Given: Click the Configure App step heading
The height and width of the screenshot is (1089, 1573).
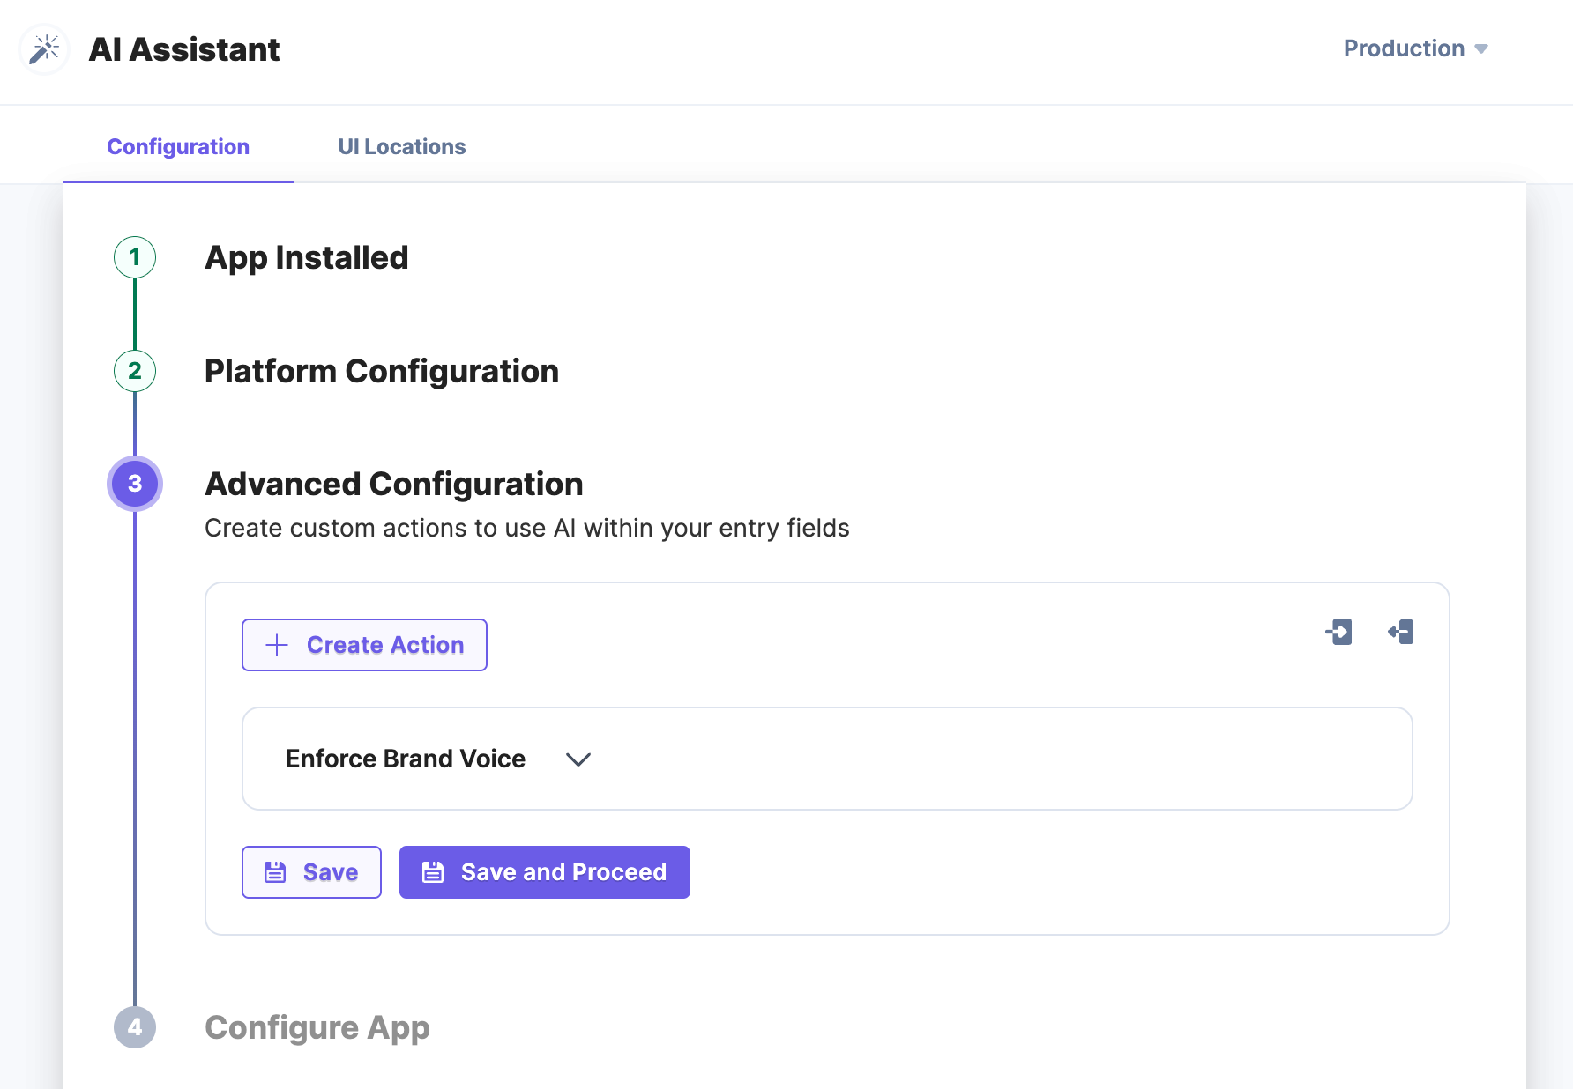Looking at the screenshot, I should (x=317, y=1027).
